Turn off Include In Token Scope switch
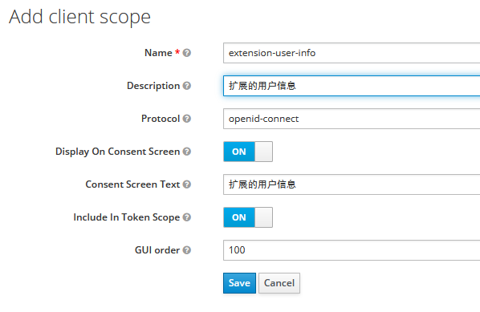Viewport: 480px width, 312px height. (248, 217)
